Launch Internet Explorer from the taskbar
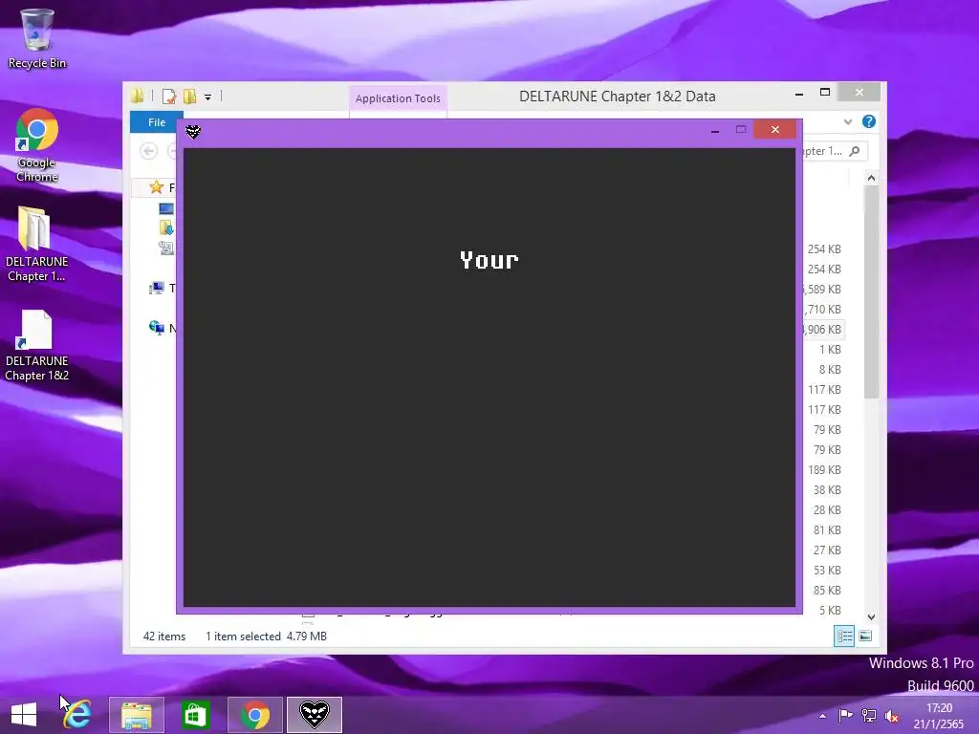The image size is (979, 734). click(x=77, y=715)
